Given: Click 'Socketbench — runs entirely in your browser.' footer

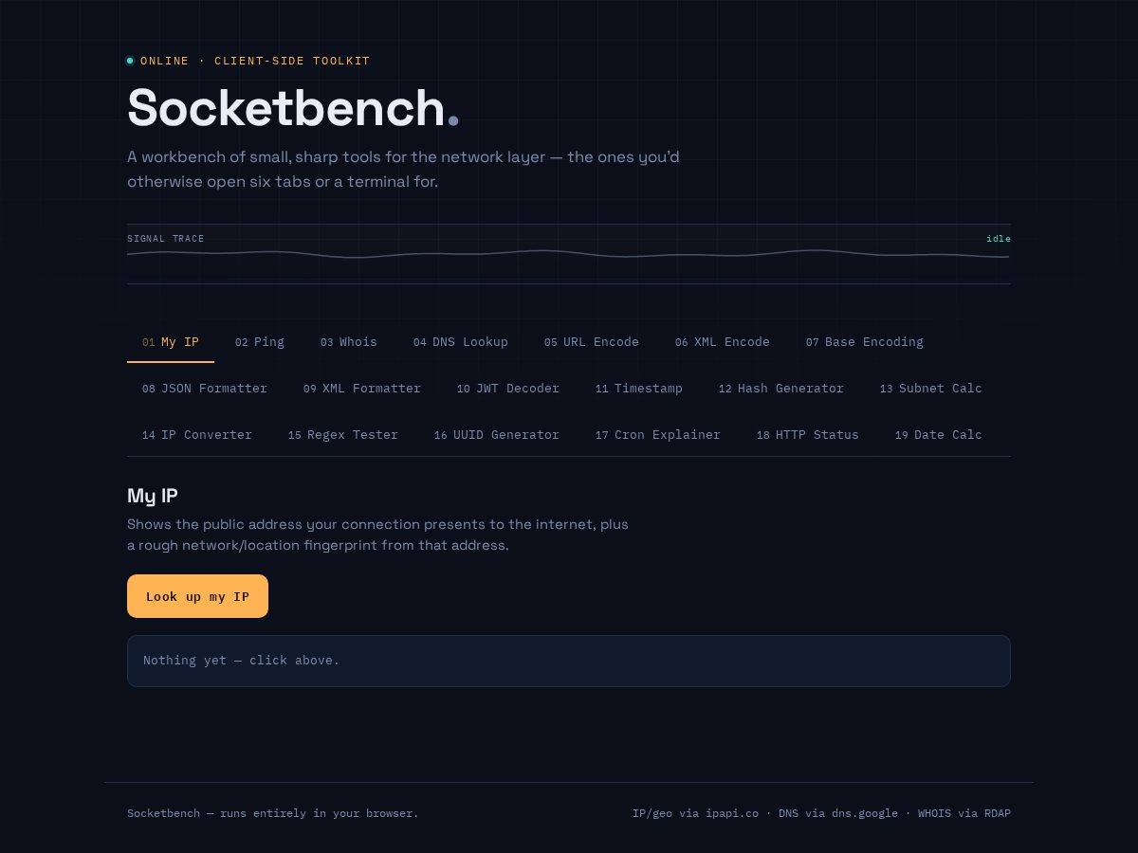Looking at the screenshot, I should (x=273, y=813).
